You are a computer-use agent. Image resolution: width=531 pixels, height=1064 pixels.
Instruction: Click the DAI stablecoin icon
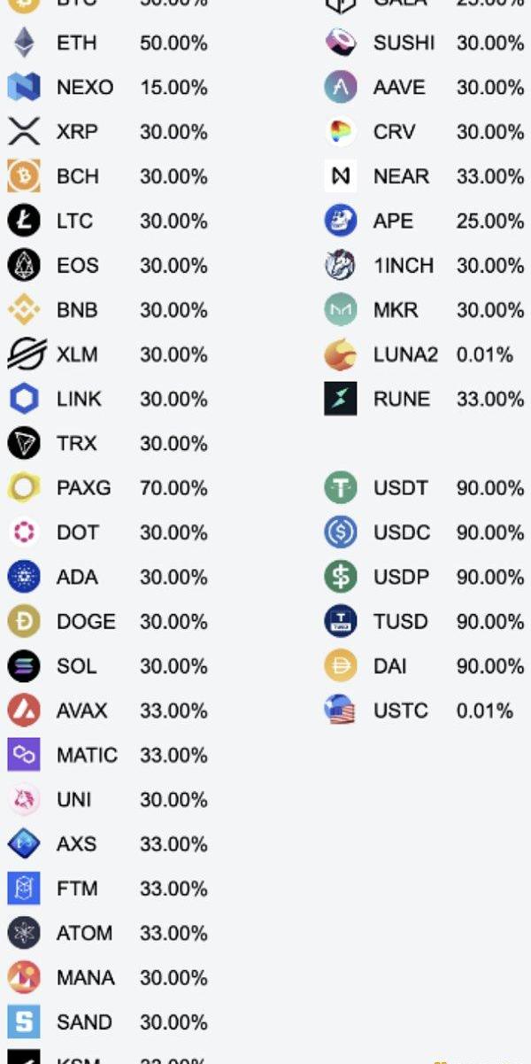point(341,666)
